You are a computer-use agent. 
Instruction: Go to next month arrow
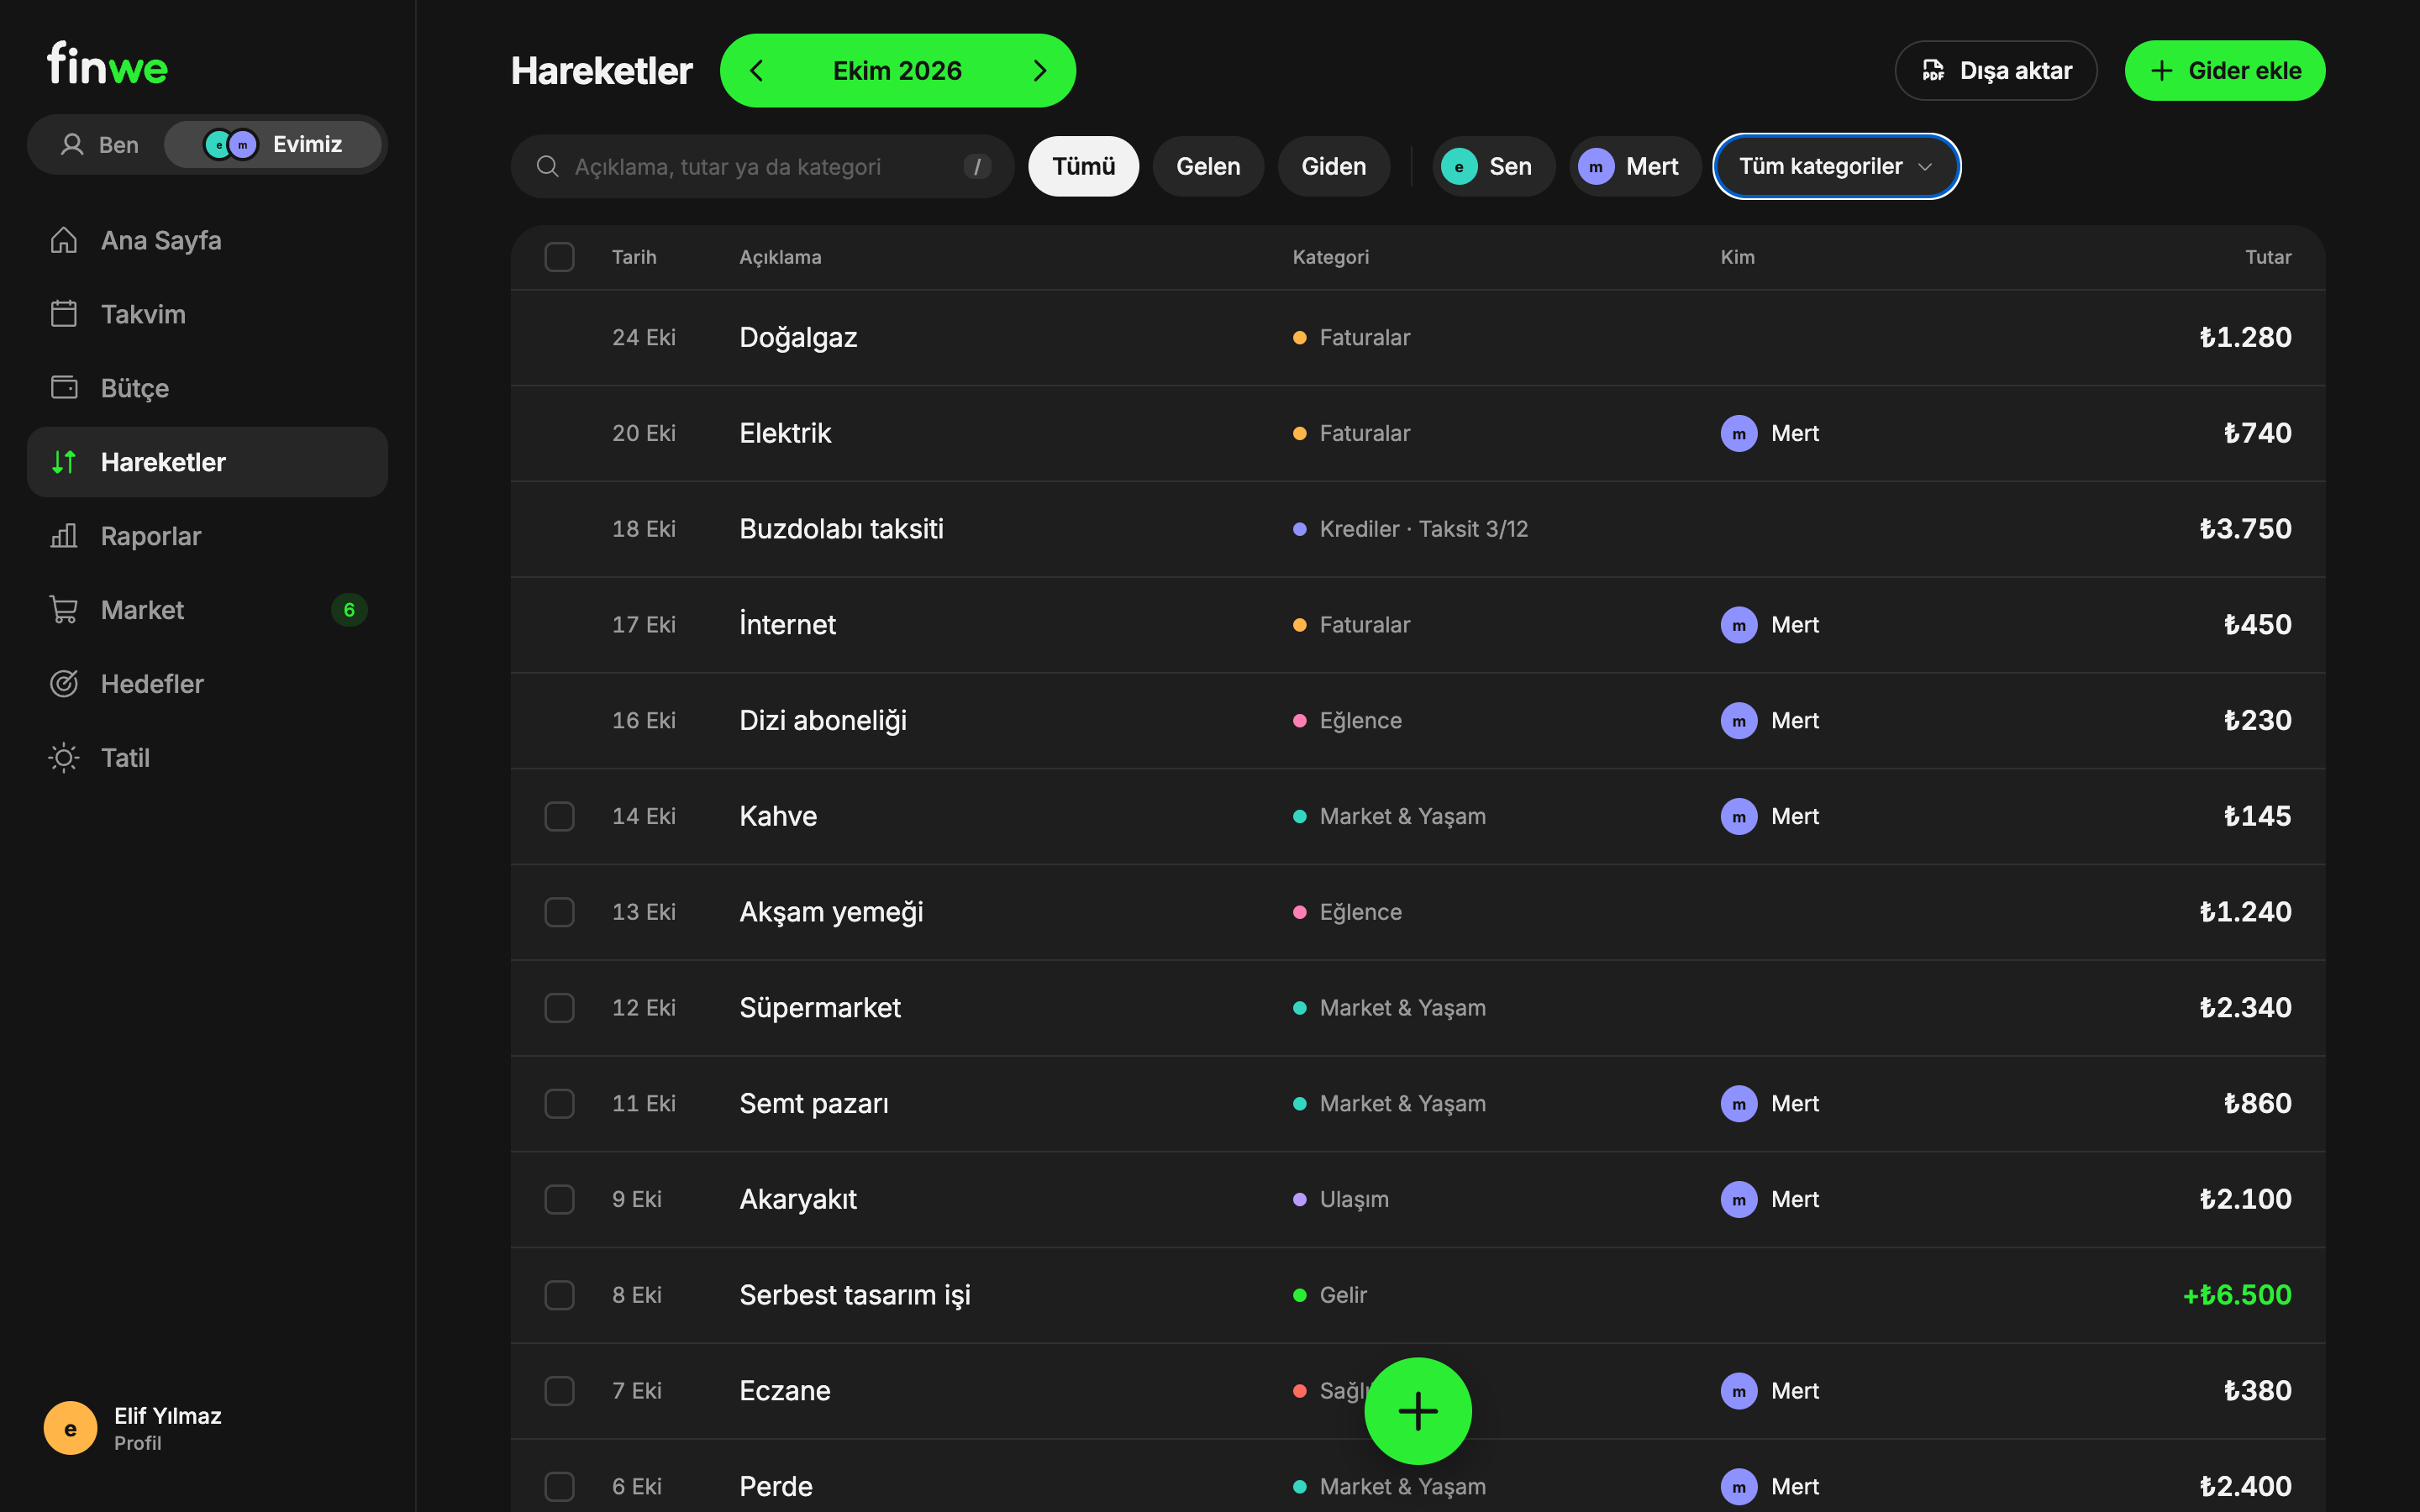point(1039,71)
